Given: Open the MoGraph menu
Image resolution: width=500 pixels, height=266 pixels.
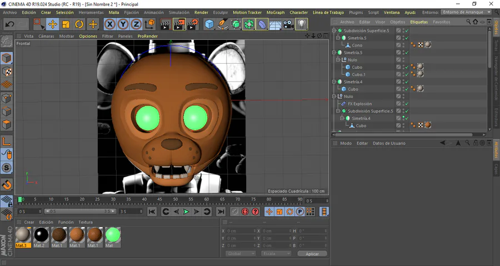Looking at the screenshot, I should click(x=276, y=12).
